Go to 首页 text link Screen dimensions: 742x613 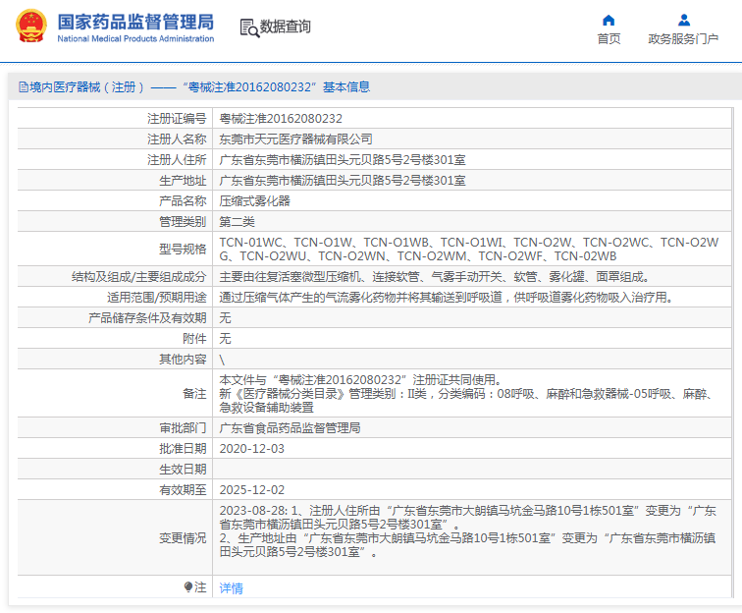pyautogui.click(x=609, y=39)
